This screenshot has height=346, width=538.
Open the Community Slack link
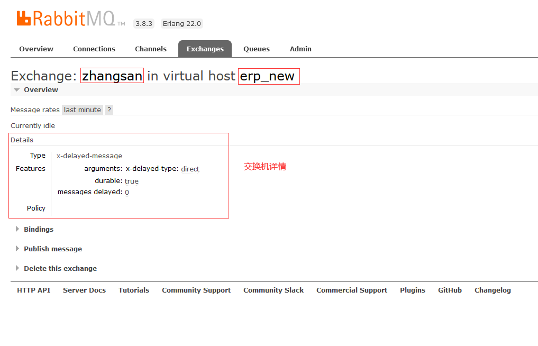(273, 290)
